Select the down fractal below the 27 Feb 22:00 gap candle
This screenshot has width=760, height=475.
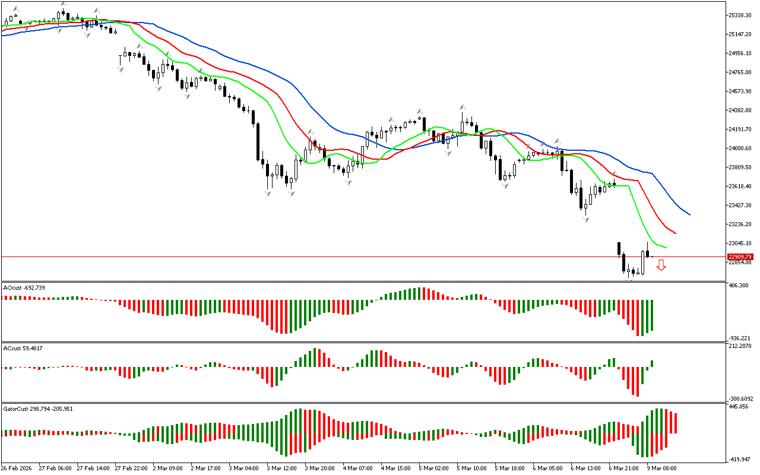tap(121, 69)
